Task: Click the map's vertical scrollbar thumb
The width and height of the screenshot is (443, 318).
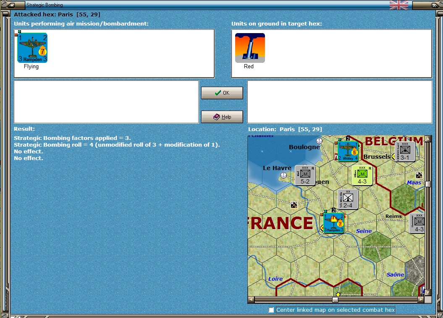Action: point(428,184)
